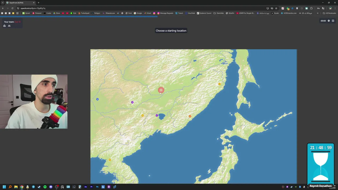This screenshot has height=190, width=338.
Task: Open the Message Requests bookmark
Action: point(165,13)
